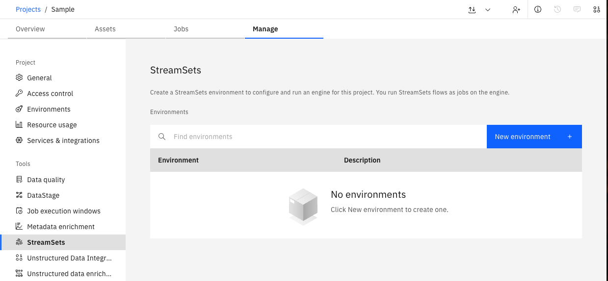Click the Services & integrations icon
This screenshot has width=608, height=281.
(19, 140)
